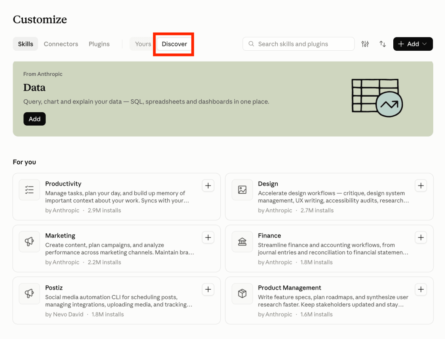Add the Productivity skill with its plus icon
Image resolution: width=445 pixels, height=339 pixels.
pos(208,186)
